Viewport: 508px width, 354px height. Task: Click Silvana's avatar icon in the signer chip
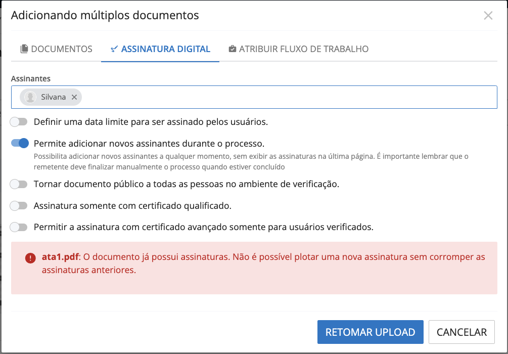point(30,97)
